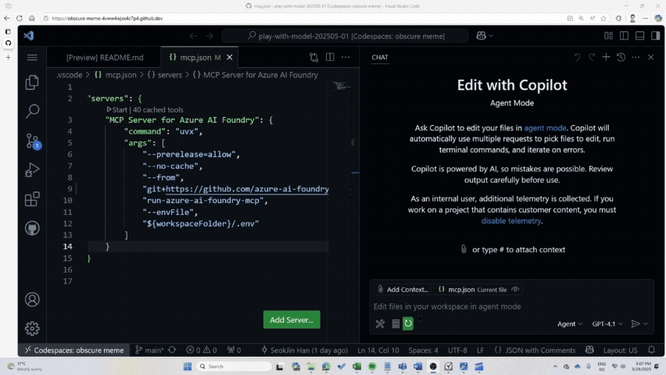Click the Windows taskbar Search box
The width and height of the screenshot is (666, 375).
tap(235, 366)
